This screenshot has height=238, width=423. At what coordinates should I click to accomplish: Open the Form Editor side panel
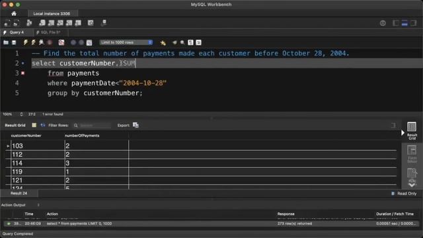point(412,154)
